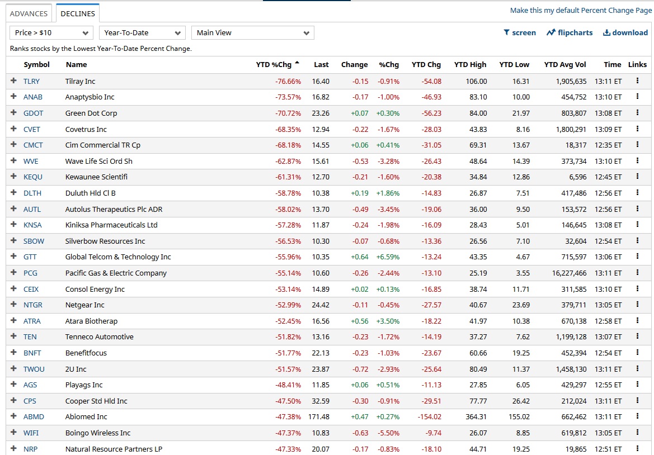Open the AGS symbol link
This screenshot has width=654, height=455.
[x=30, y=385]
